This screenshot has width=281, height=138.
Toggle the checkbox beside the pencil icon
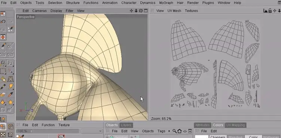pyautogui.click(x=18, y=137)
